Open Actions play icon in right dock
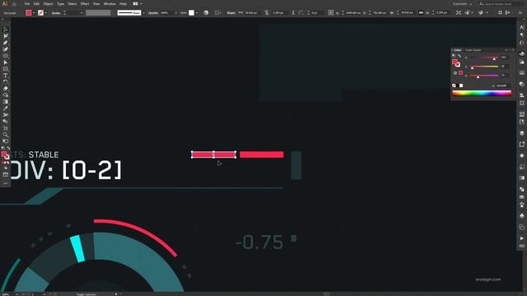Image resolution: width=527 pixels, height=296 pixels. [x=521, y=238]
